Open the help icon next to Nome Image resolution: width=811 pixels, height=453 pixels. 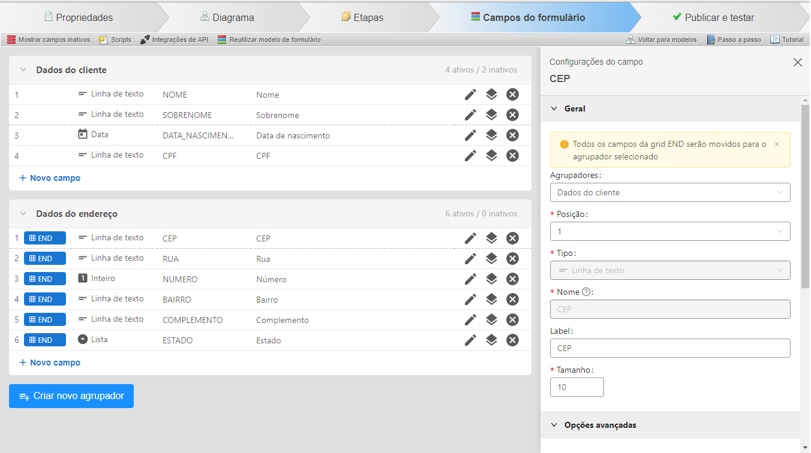click(587, 292)
